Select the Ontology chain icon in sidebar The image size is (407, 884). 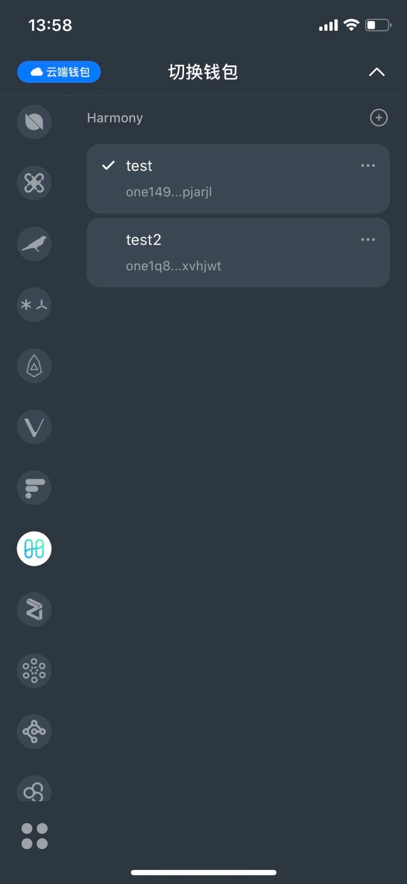34,122
